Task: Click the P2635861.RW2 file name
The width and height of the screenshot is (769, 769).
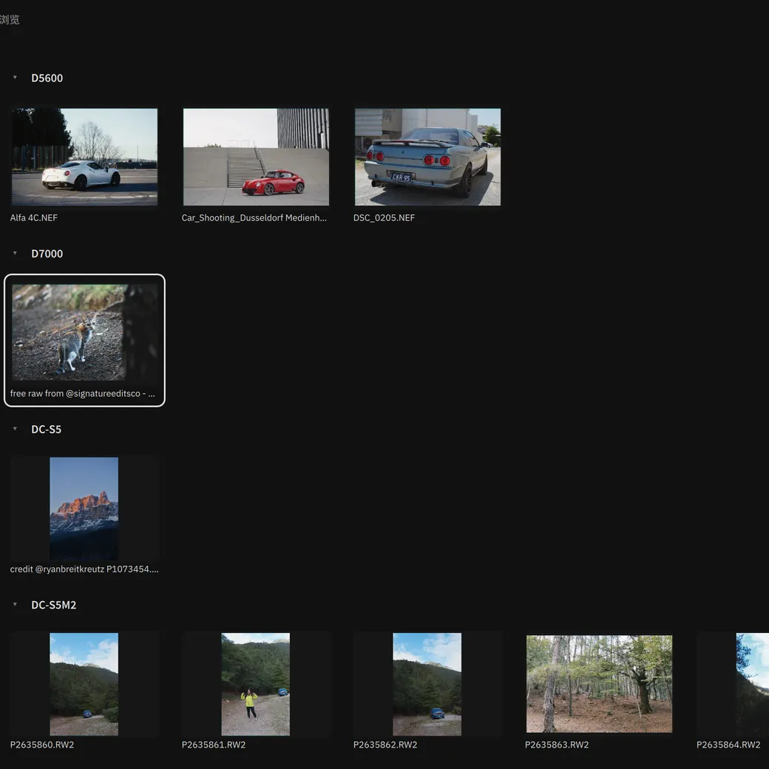Action: point(214,745)
